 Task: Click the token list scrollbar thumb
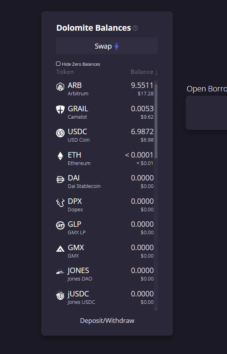[x=156, y=121]
